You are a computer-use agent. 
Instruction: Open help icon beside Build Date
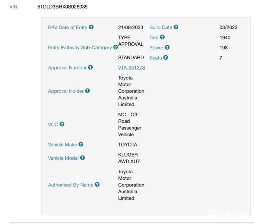176,27
